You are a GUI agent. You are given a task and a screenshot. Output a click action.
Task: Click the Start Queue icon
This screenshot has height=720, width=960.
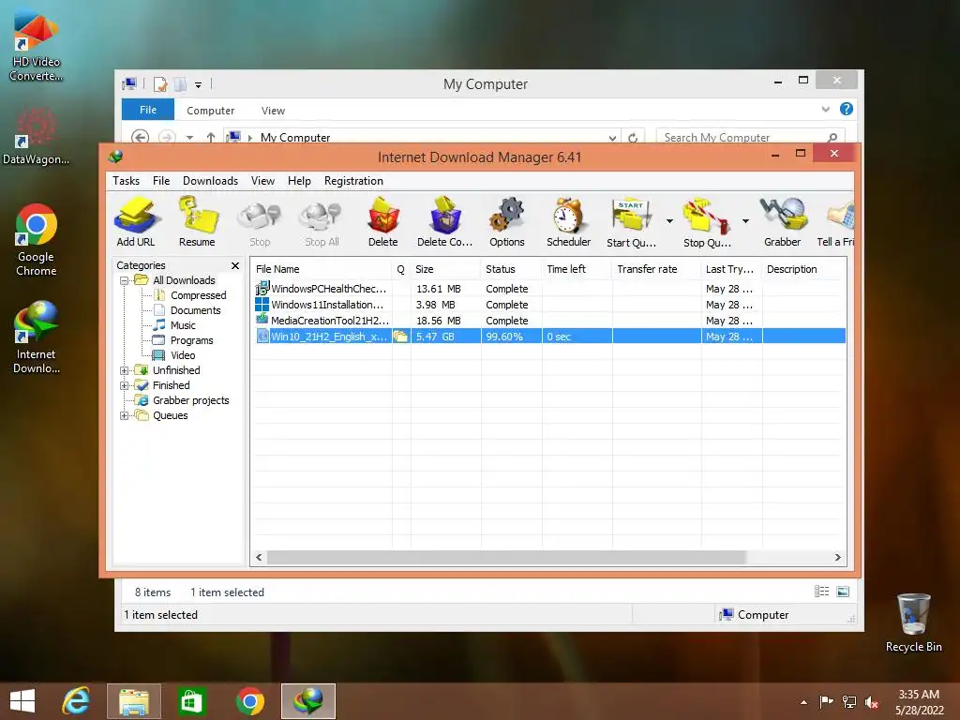[631, 221]
